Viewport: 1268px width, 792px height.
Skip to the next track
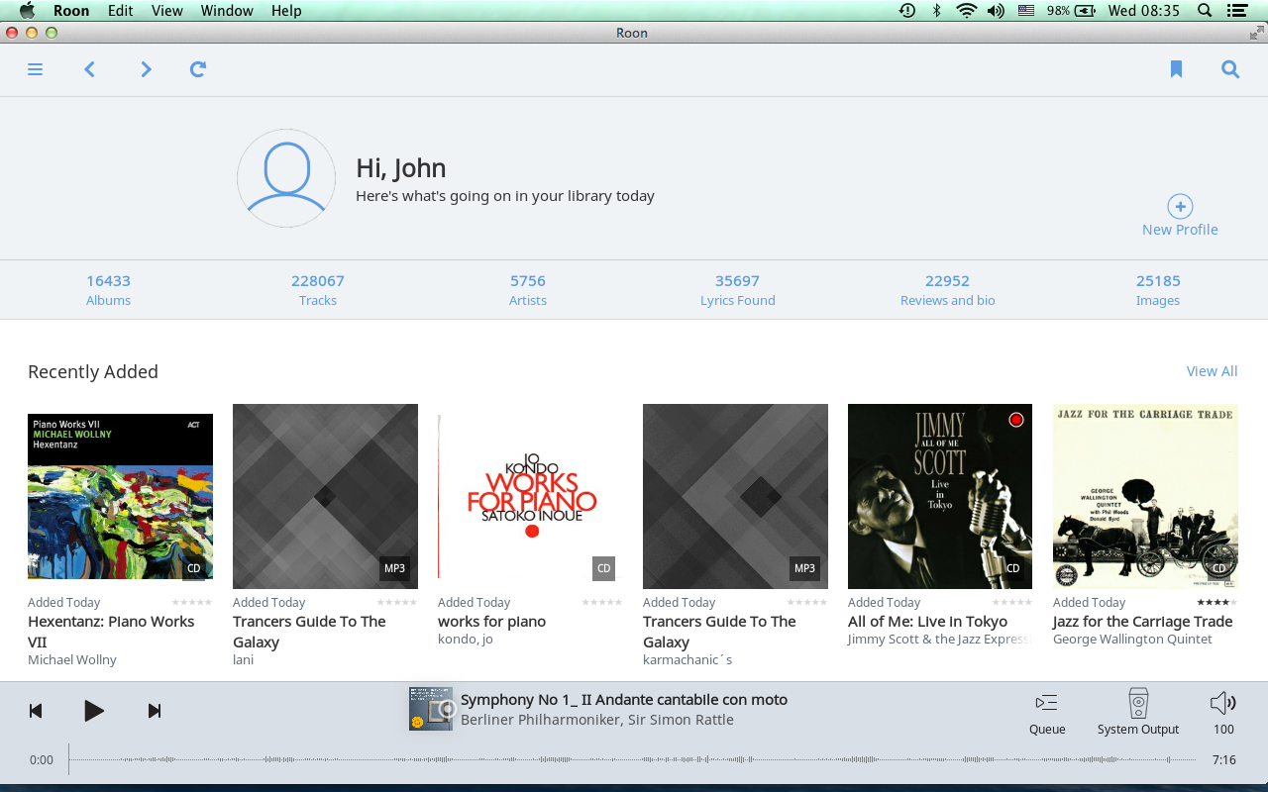click(x=155, y=711)
